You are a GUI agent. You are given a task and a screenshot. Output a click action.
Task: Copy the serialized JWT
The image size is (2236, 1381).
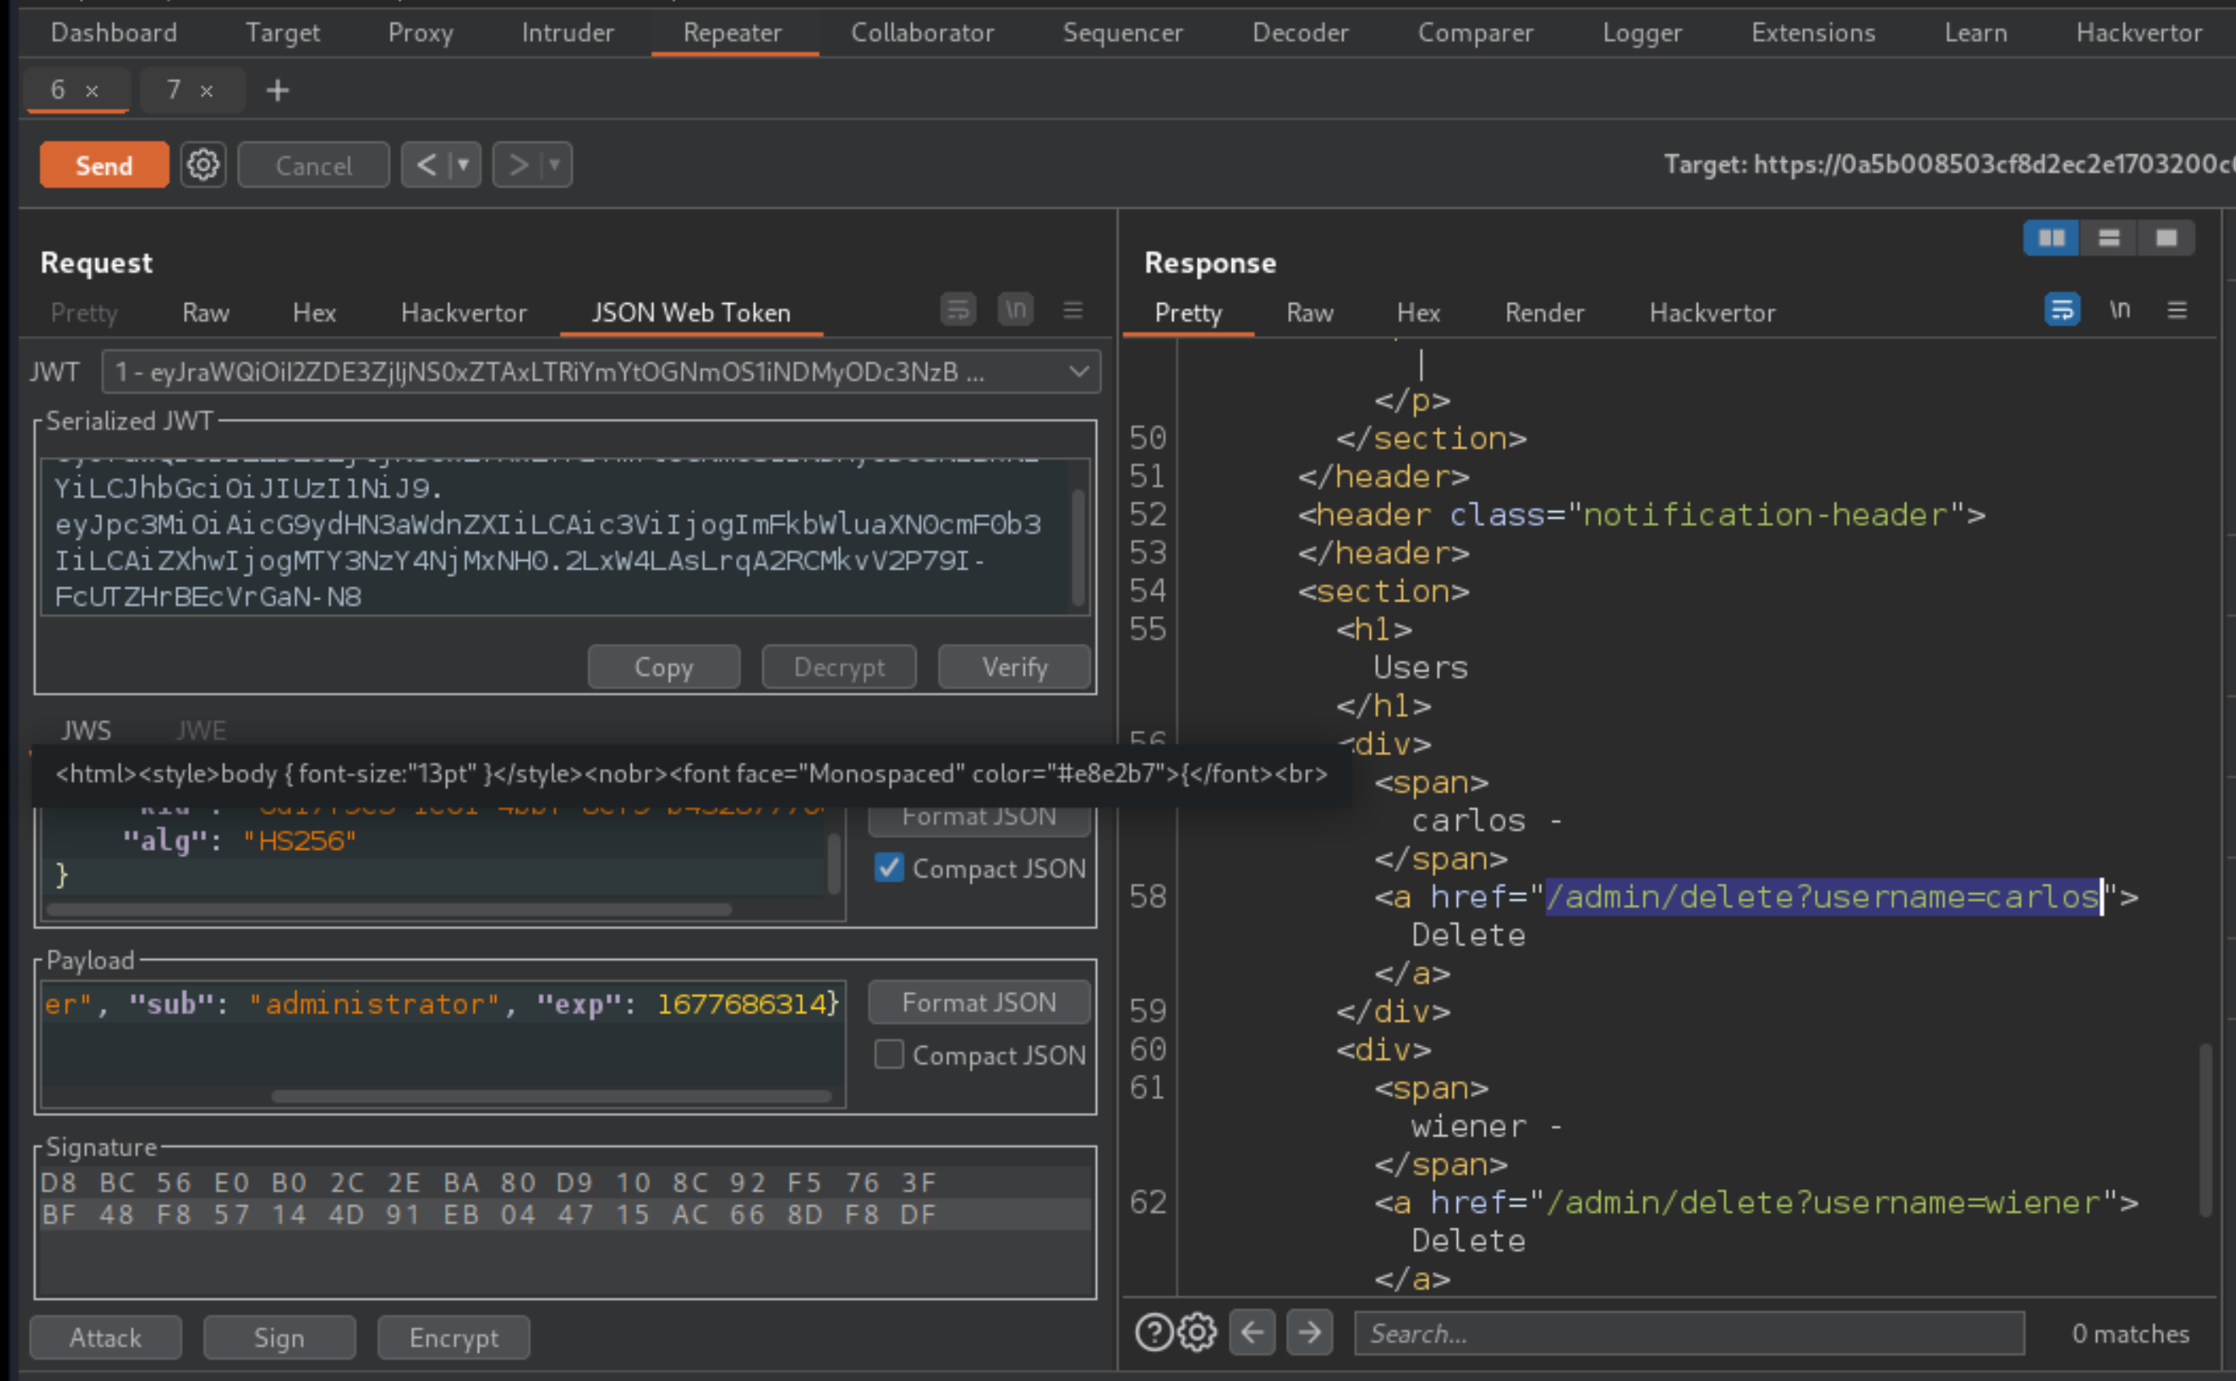pyautogui.click(x=664, y=667)
